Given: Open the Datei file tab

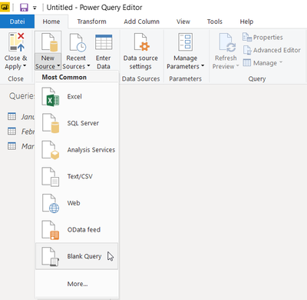Looking at the screenshot, I should (17, 22).
